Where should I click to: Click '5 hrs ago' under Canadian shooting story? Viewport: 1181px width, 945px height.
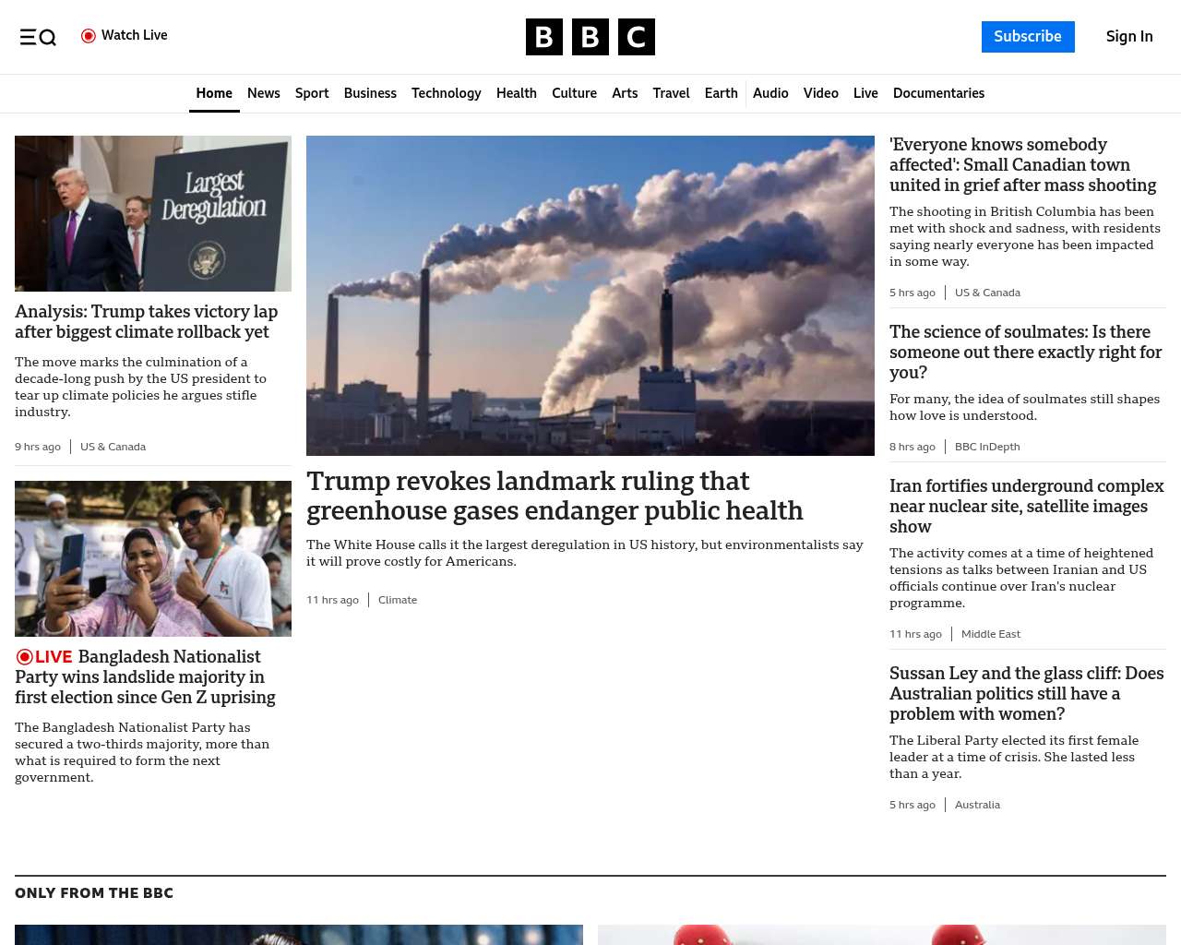click(913, 293)
